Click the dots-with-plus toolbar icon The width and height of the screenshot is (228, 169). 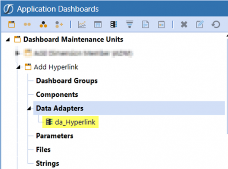[x=58, y=25]
